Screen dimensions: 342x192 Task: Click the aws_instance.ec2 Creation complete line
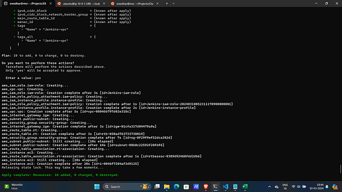pos(70,164)
